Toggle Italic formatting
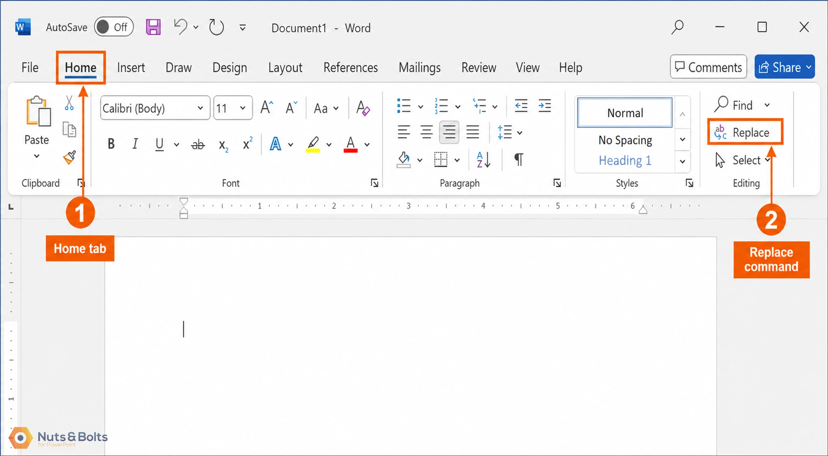This screenshot has height=456, width=828. (x=135, y=144)
